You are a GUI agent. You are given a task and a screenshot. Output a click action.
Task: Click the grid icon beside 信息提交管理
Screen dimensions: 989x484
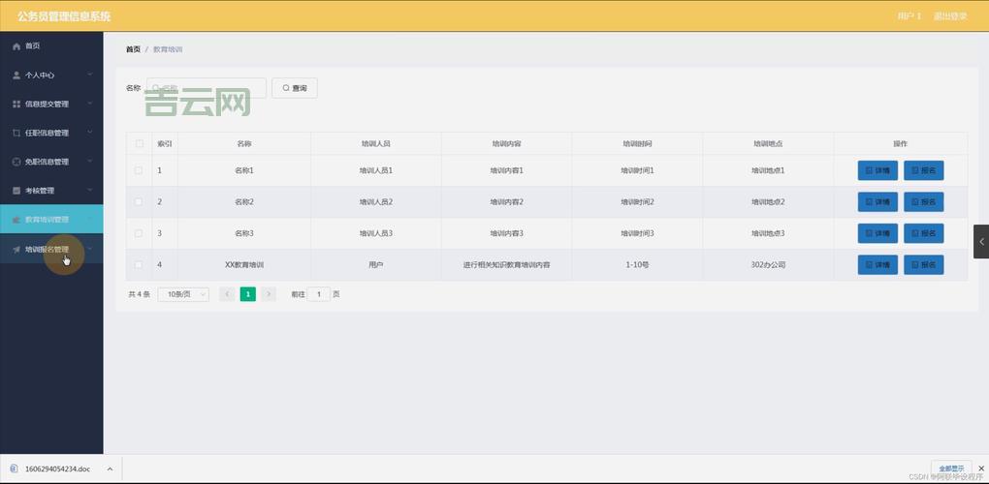tap(16, 104)
